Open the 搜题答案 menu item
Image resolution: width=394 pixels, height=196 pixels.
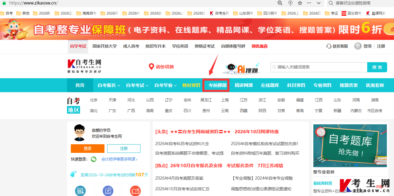pos(349,85)
